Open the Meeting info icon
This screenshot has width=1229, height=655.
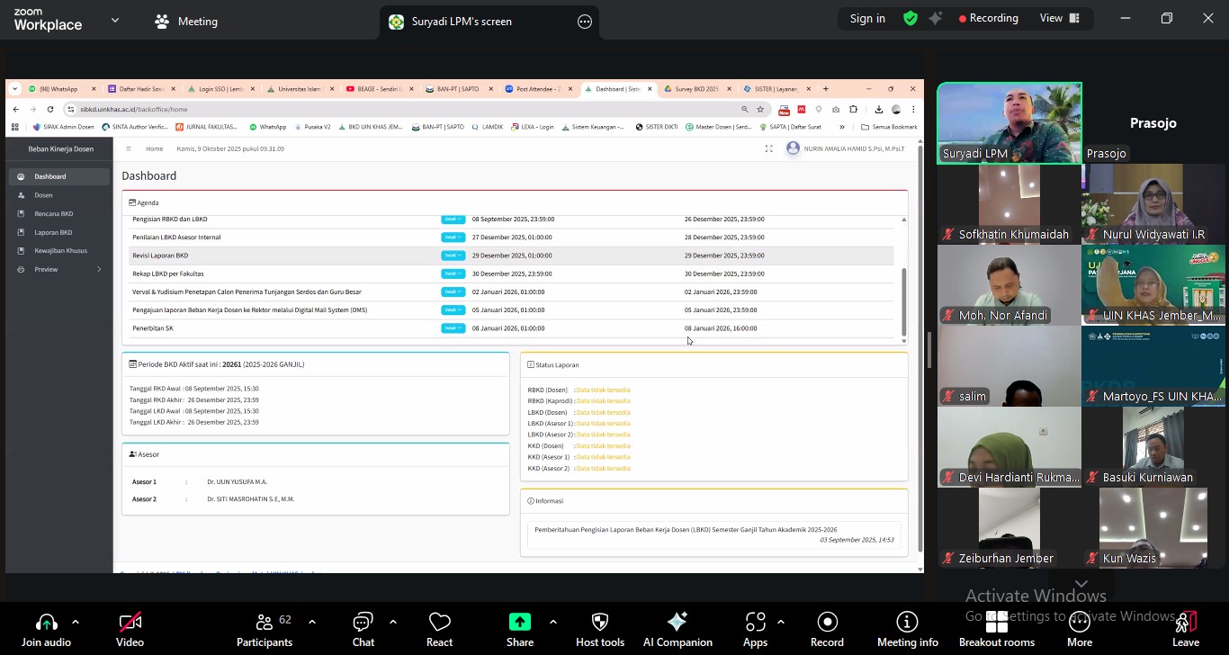[907, 623]
